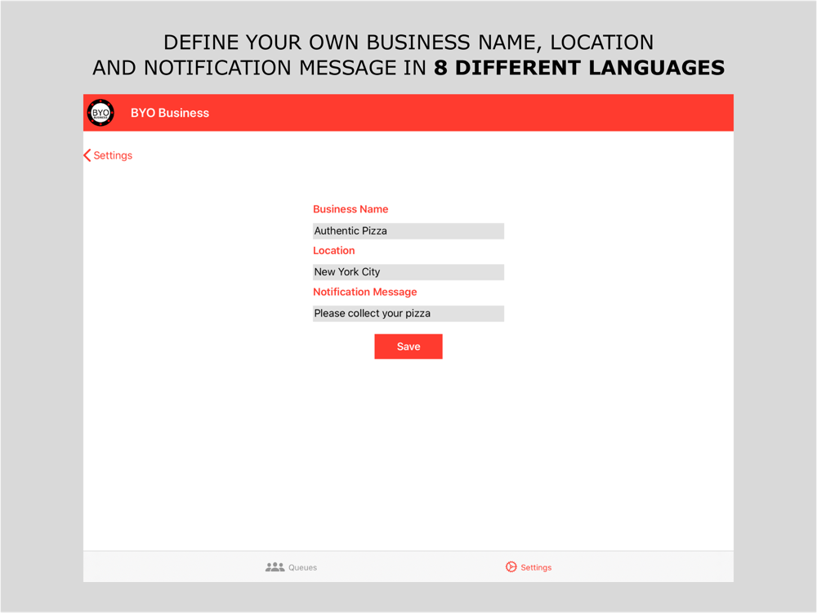Click the empty red header bar area
Screen dimensions: 817x613
(469, 113)
